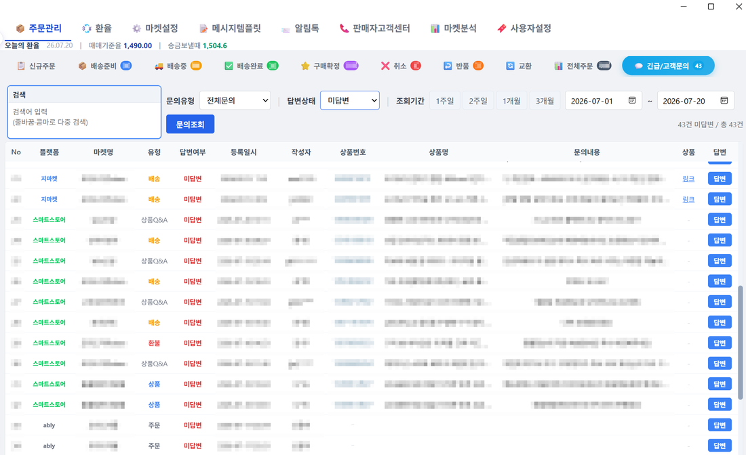Open 전체주문 via its chart icon
Screen dimensions: 746x455
click(x=559, y=66)
